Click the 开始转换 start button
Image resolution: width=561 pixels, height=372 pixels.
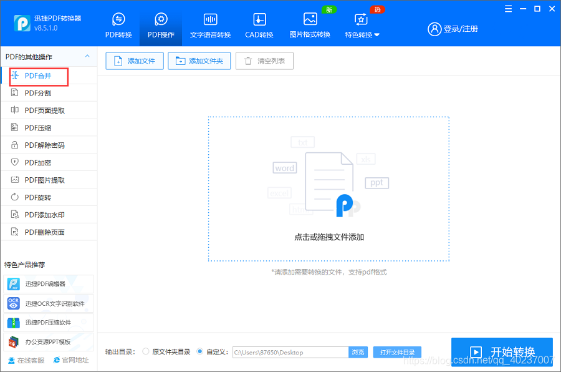502,352
